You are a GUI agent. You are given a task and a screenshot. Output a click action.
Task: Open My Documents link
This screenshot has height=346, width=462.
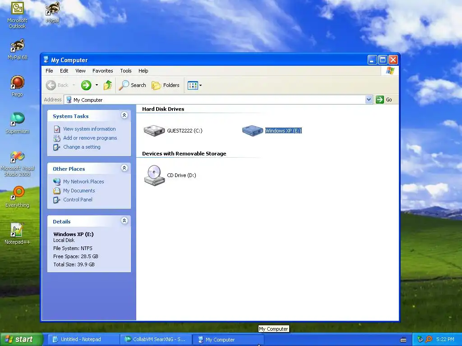tap(79, 191)
